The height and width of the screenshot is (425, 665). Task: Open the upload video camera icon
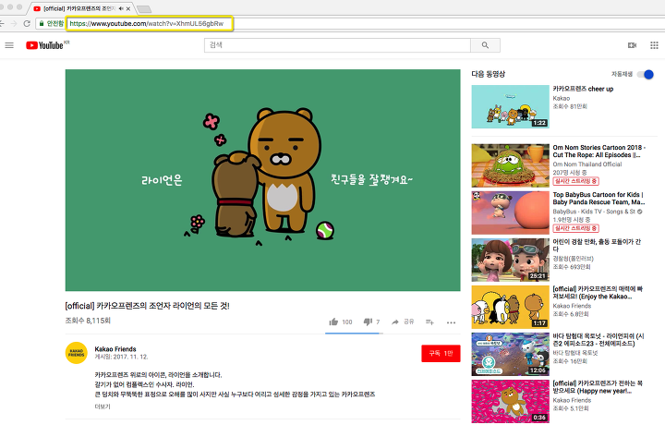(x=632, y=45)
